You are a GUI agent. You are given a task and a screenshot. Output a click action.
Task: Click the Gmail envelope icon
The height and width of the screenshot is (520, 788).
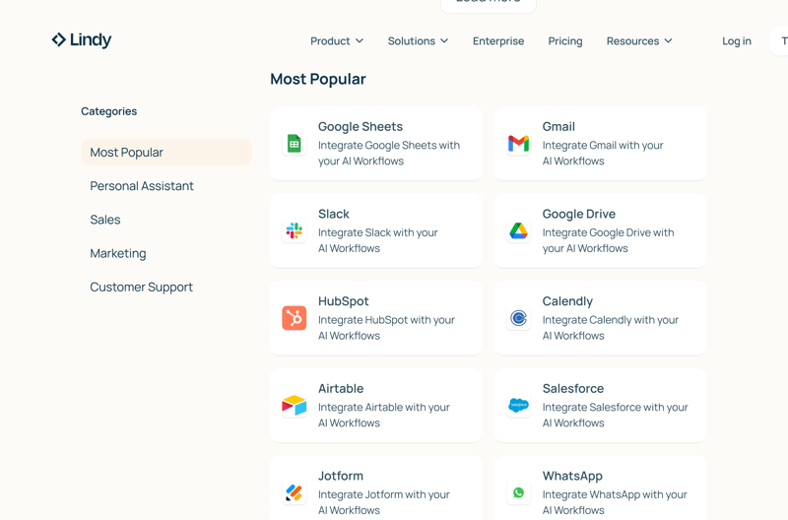point(518,144)
